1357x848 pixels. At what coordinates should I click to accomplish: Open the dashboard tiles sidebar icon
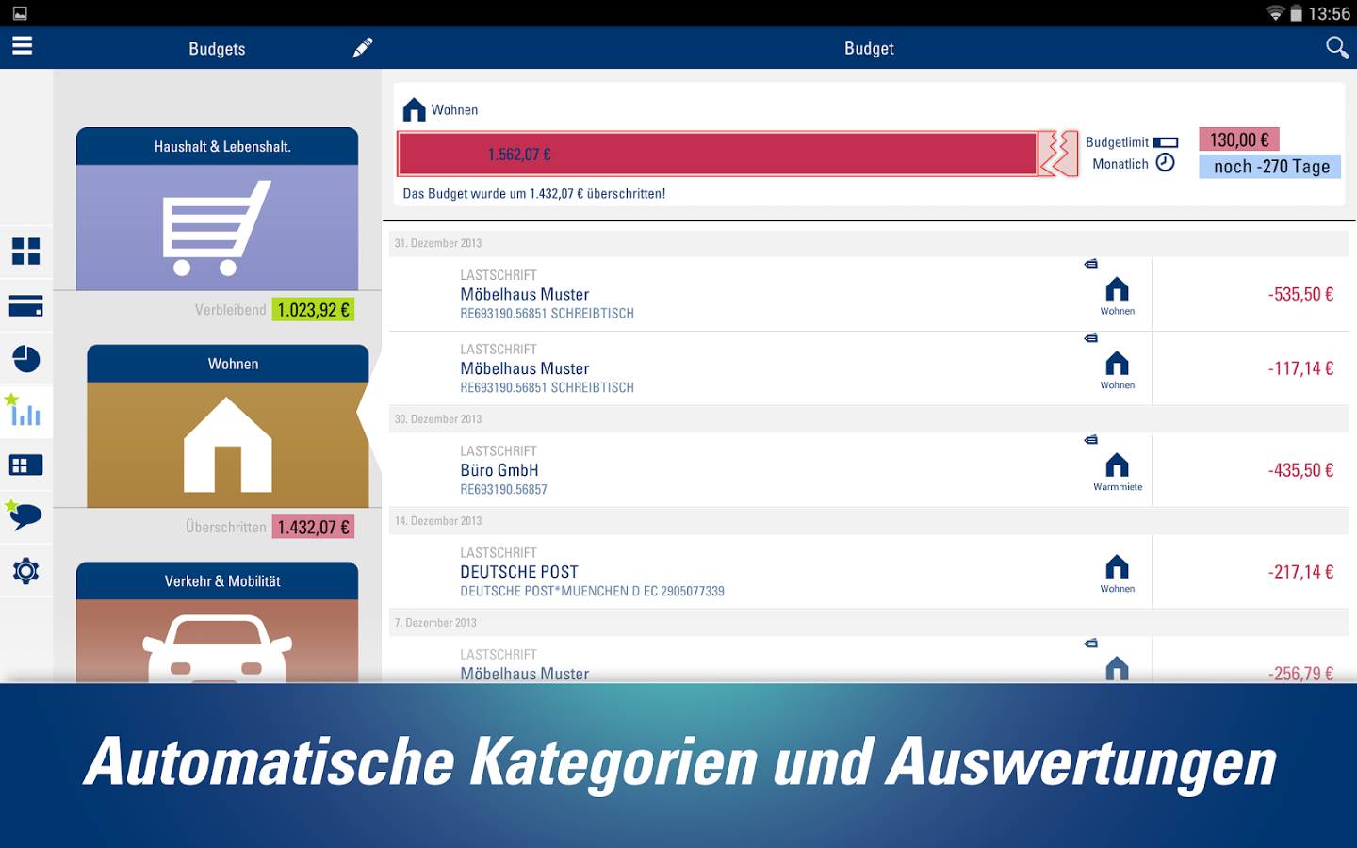click(x=25, y=252)
